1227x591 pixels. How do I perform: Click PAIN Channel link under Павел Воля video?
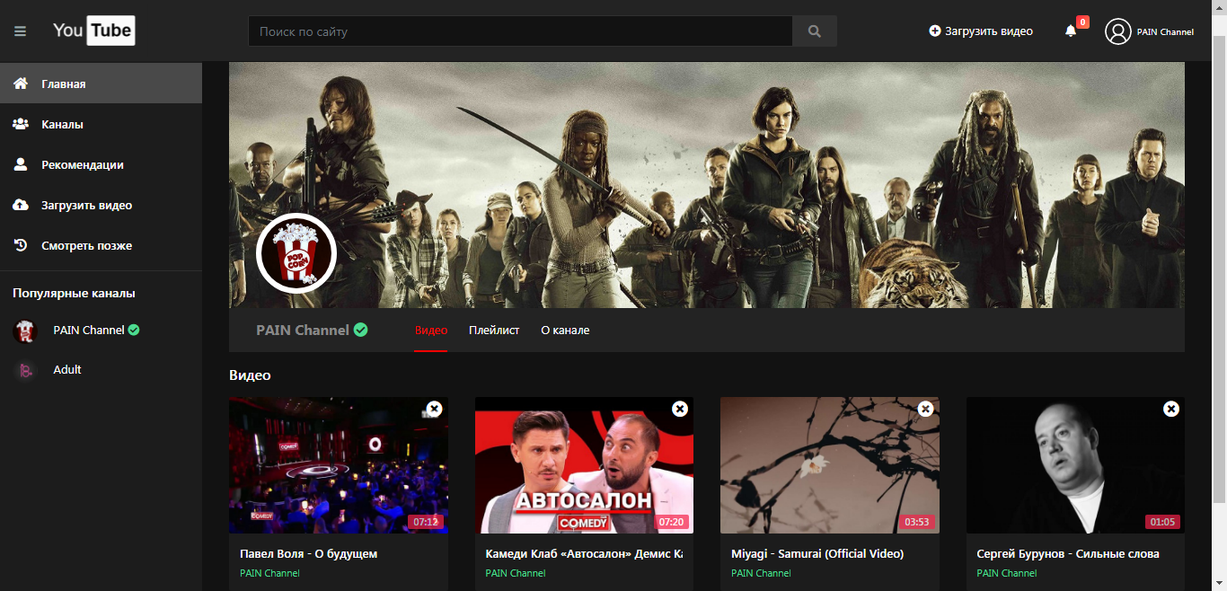click(269, 573)
